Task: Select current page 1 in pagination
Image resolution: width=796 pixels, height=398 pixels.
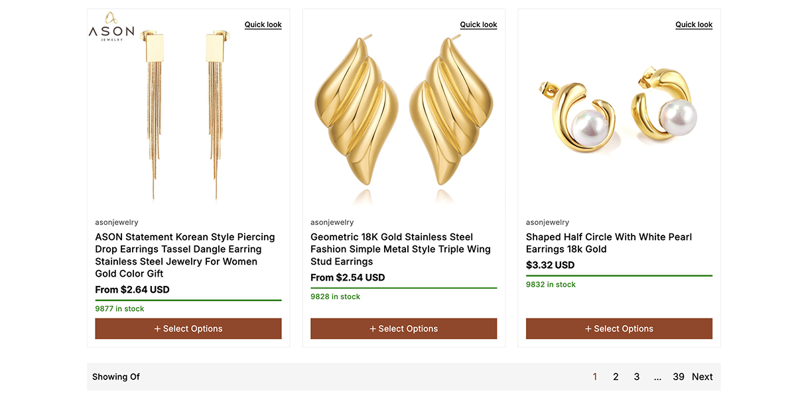Action: click(x=595, y=377)
